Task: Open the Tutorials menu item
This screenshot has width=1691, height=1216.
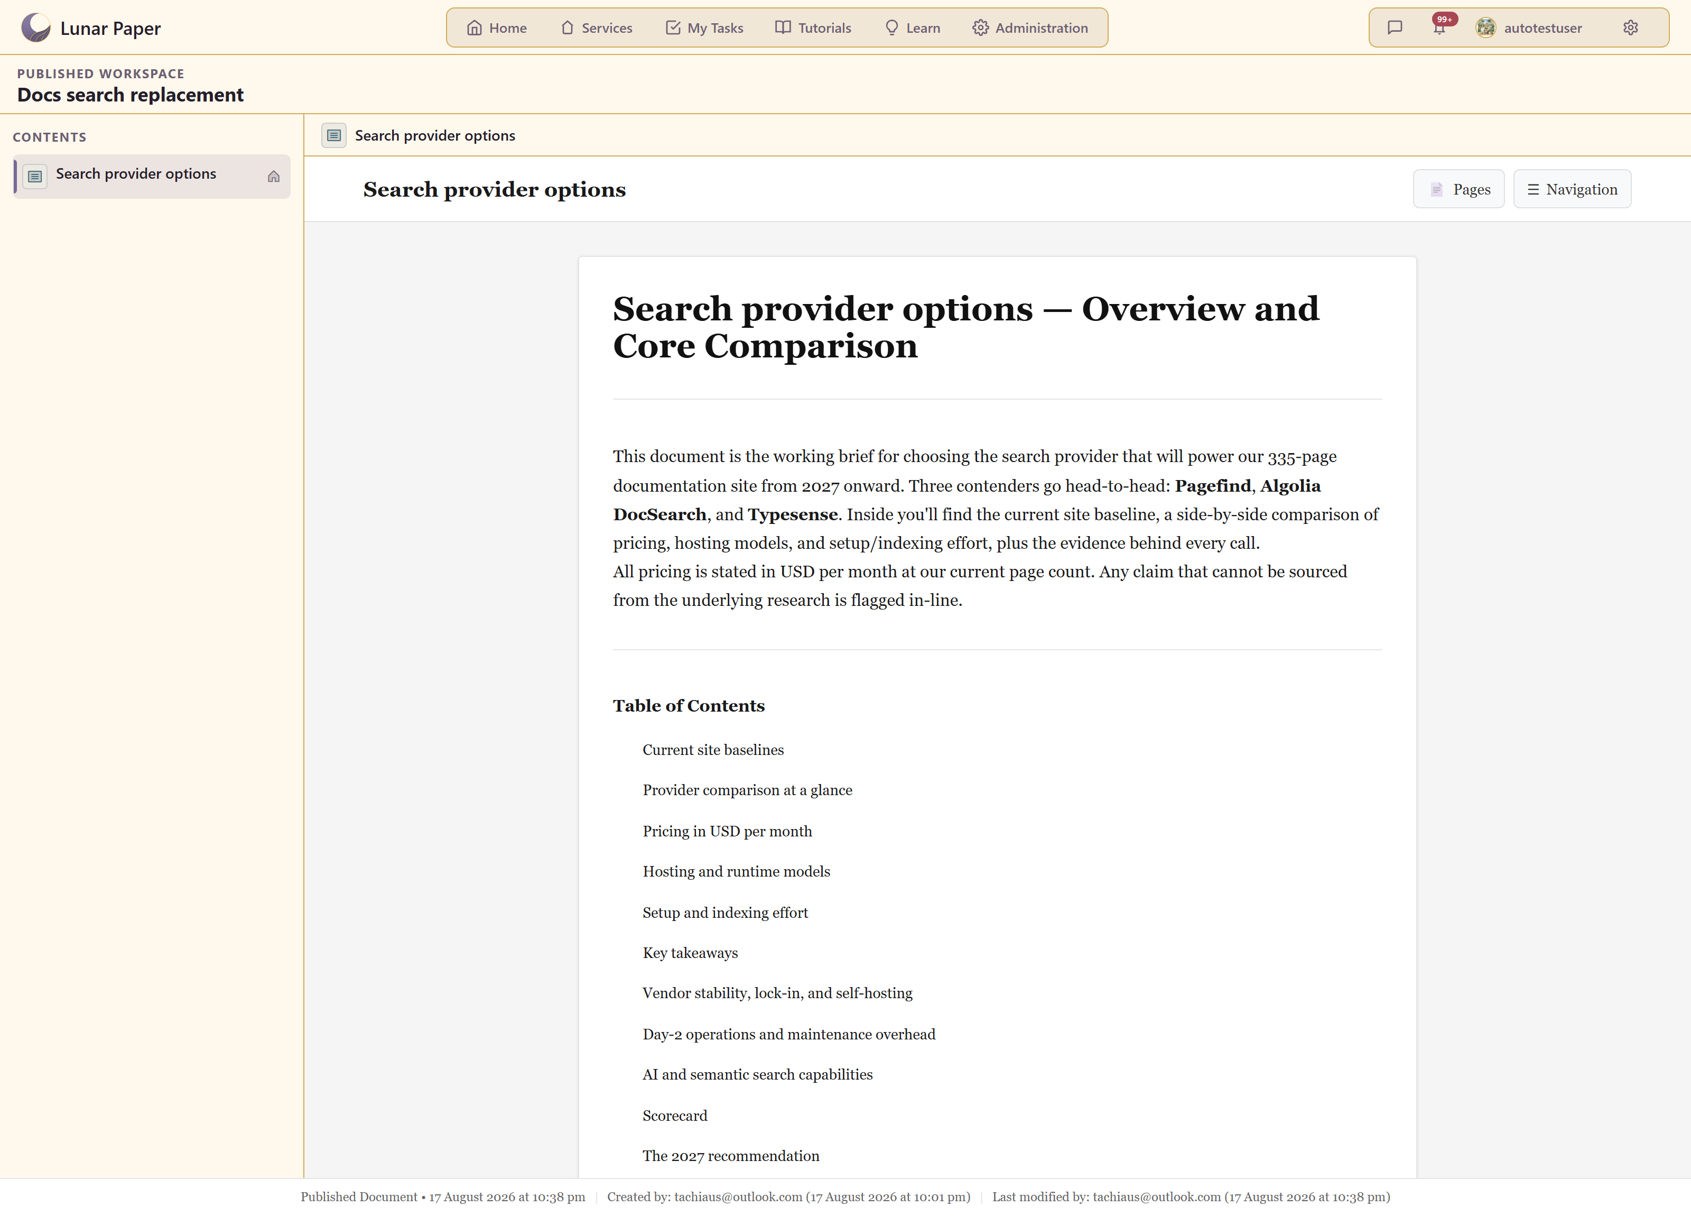Action: pyautogui.click(x=813, y=27)
